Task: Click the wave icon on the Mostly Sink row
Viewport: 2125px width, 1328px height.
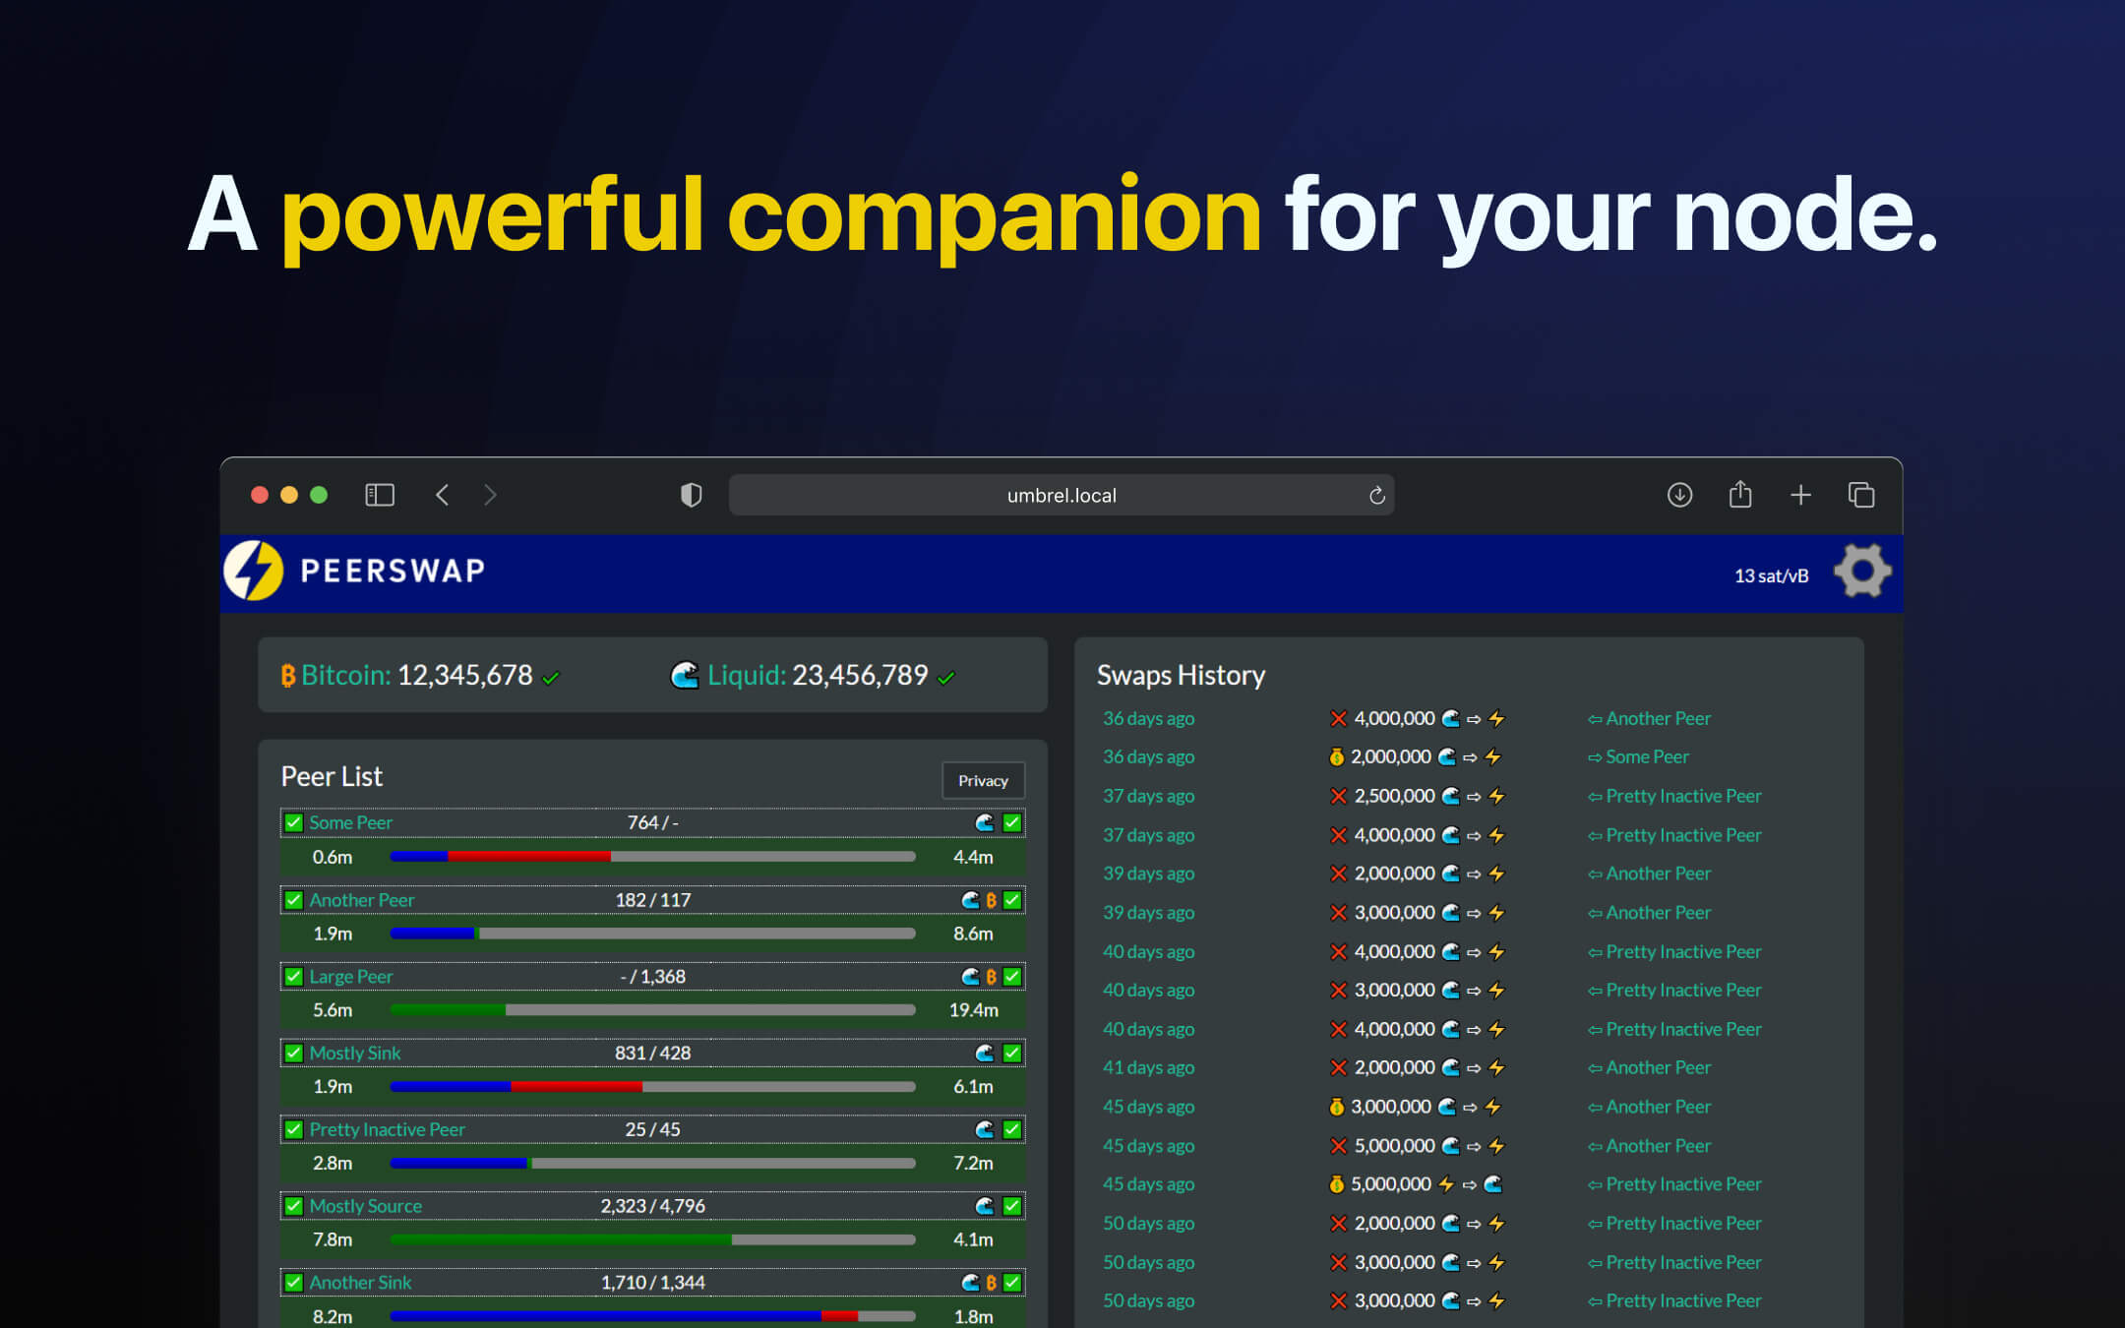Action: (984, 1053)
